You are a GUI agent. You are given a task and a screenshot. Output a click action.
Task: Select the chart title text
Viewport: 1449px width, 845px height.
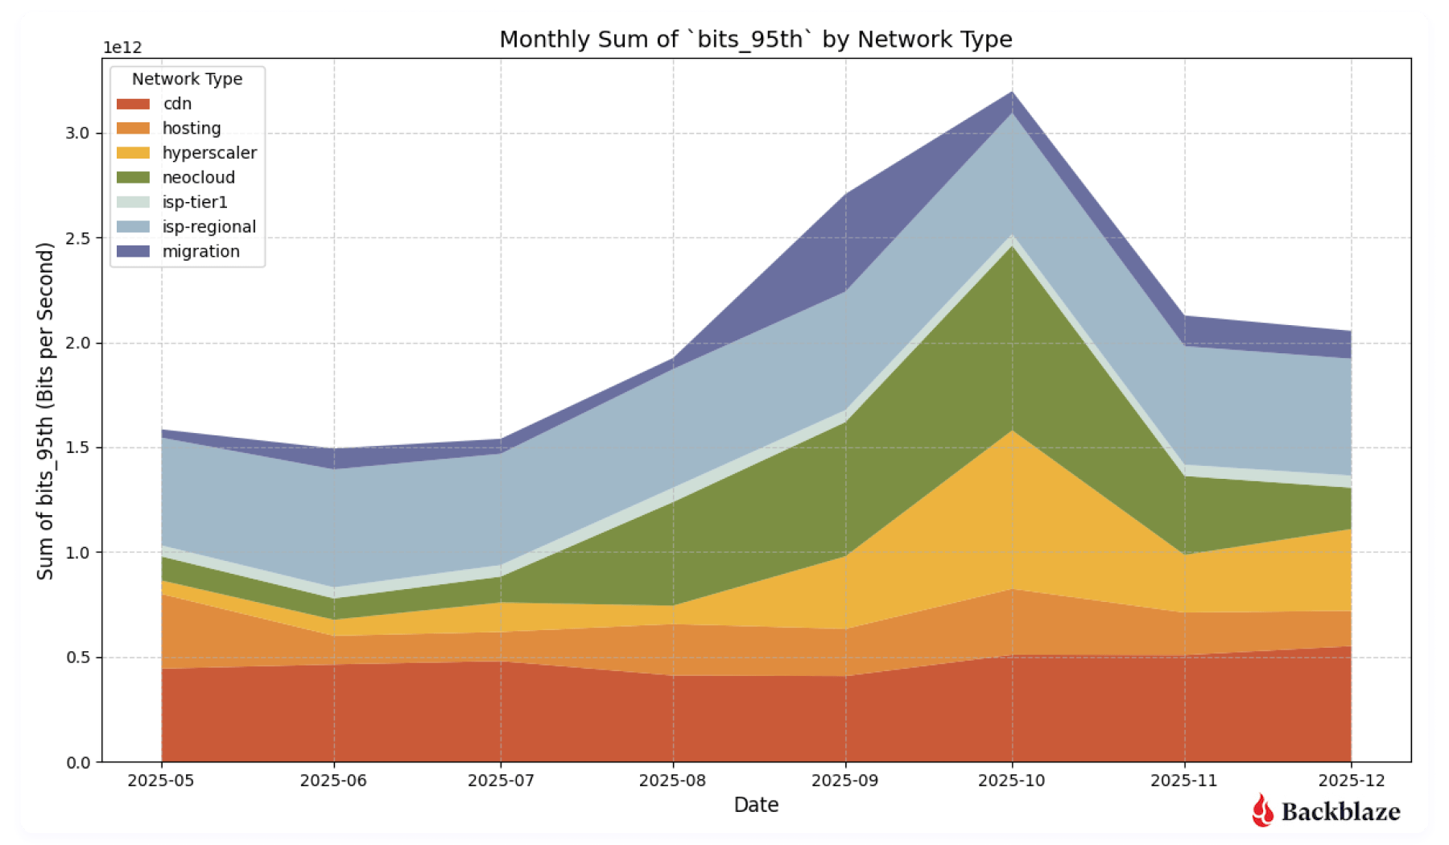click(x=756, y=39)
